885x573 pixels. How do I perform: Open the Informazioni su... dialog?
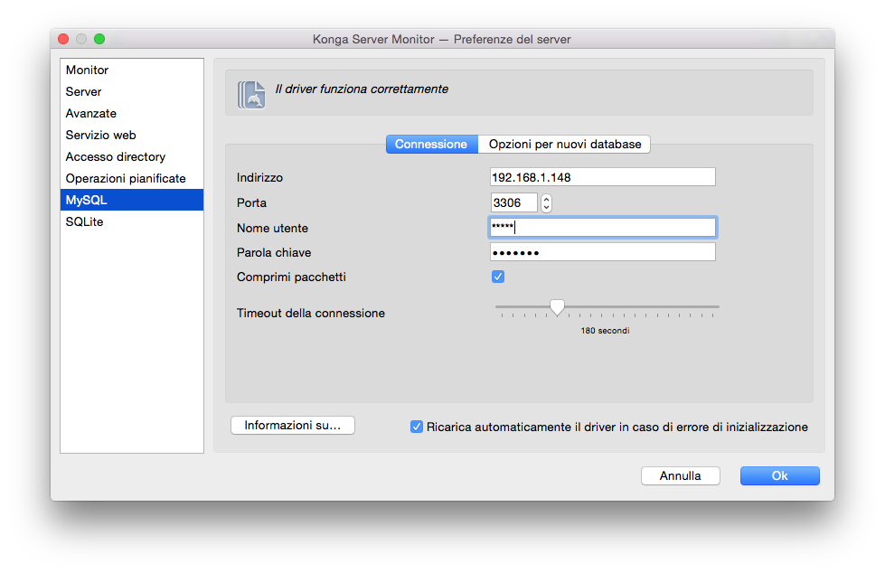[292, 425]
